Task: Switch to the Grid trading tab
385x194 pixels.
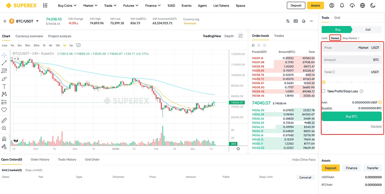Action: 337,18
